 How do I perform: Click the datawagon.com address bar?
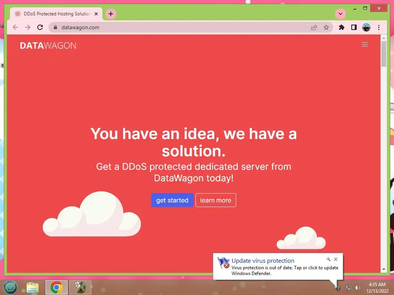(x=191, y=27)
